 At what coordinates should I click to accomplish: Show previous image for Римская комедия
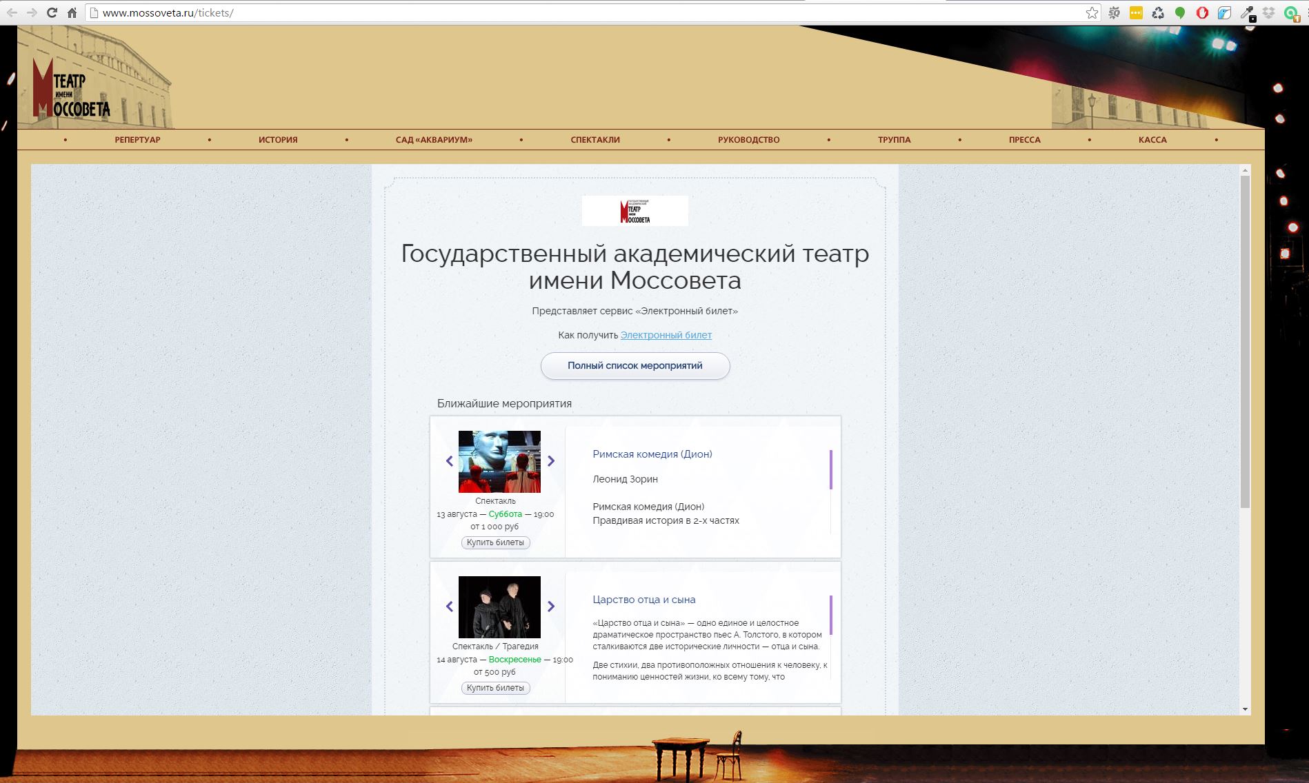pyautogui.click(x=450, y=461)
